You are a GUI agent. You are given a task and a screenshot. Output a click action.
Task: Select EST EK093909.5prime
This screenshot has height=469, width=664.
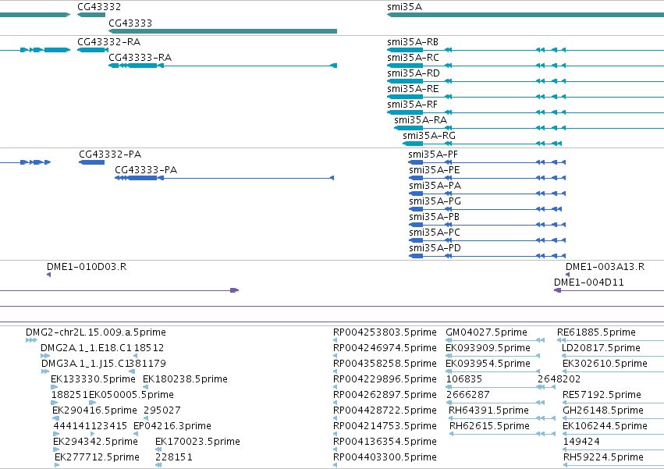tap(488, 348)
